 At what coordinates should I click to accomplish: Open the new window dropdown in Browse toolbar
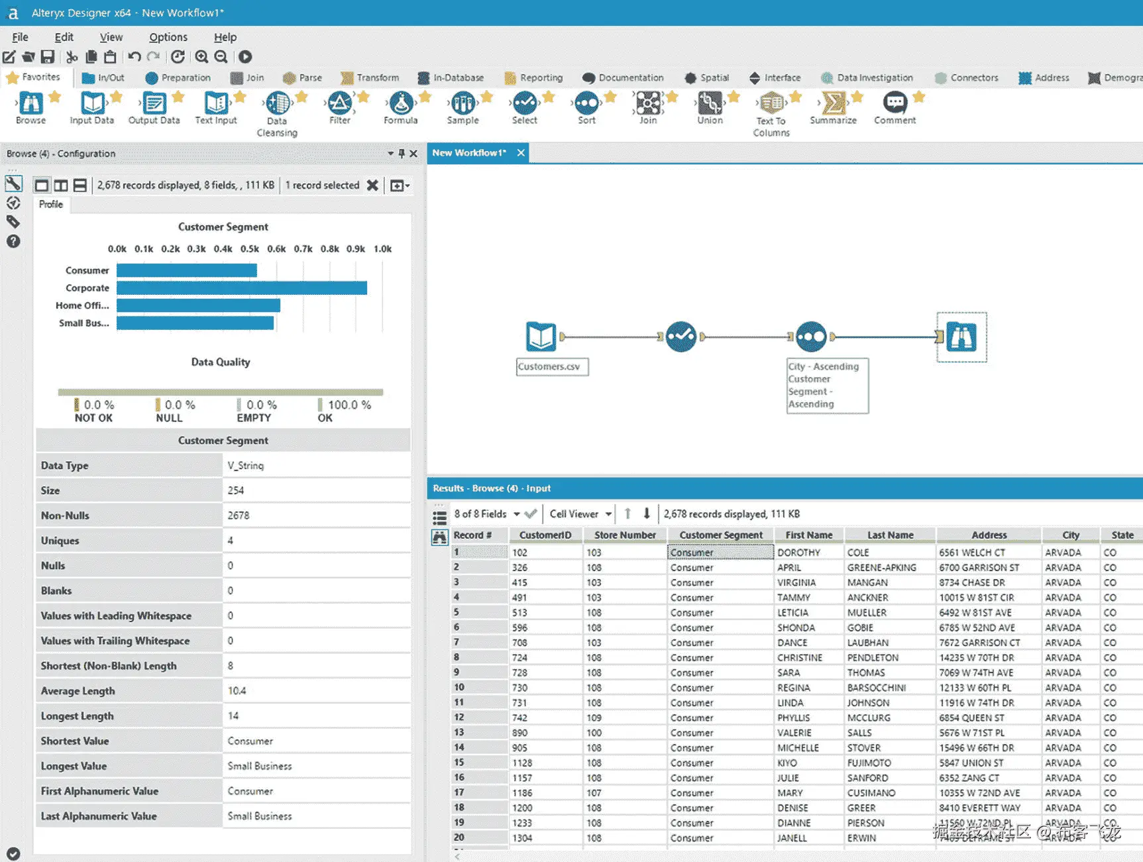(x=400, y=186)
